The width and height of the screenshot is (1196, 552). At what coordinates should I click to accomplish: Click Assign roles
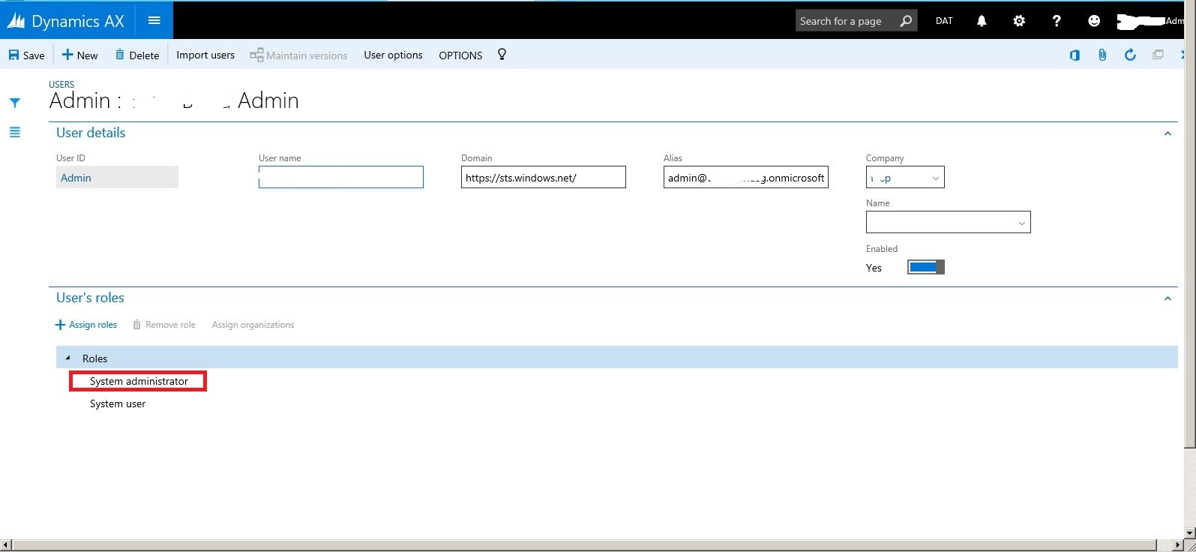point(86,325)
